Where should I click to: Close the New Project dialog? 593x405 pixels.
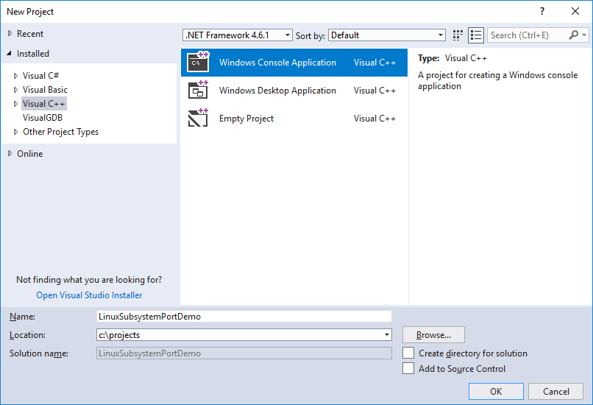pos(575,11)
